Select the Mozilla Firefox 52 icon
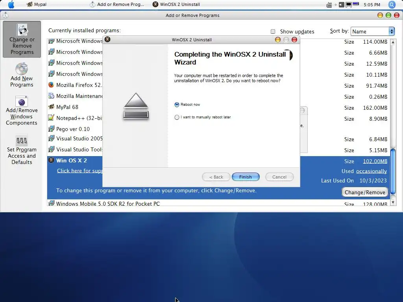This screenshot has height=302, width=403. pos(51,85)
